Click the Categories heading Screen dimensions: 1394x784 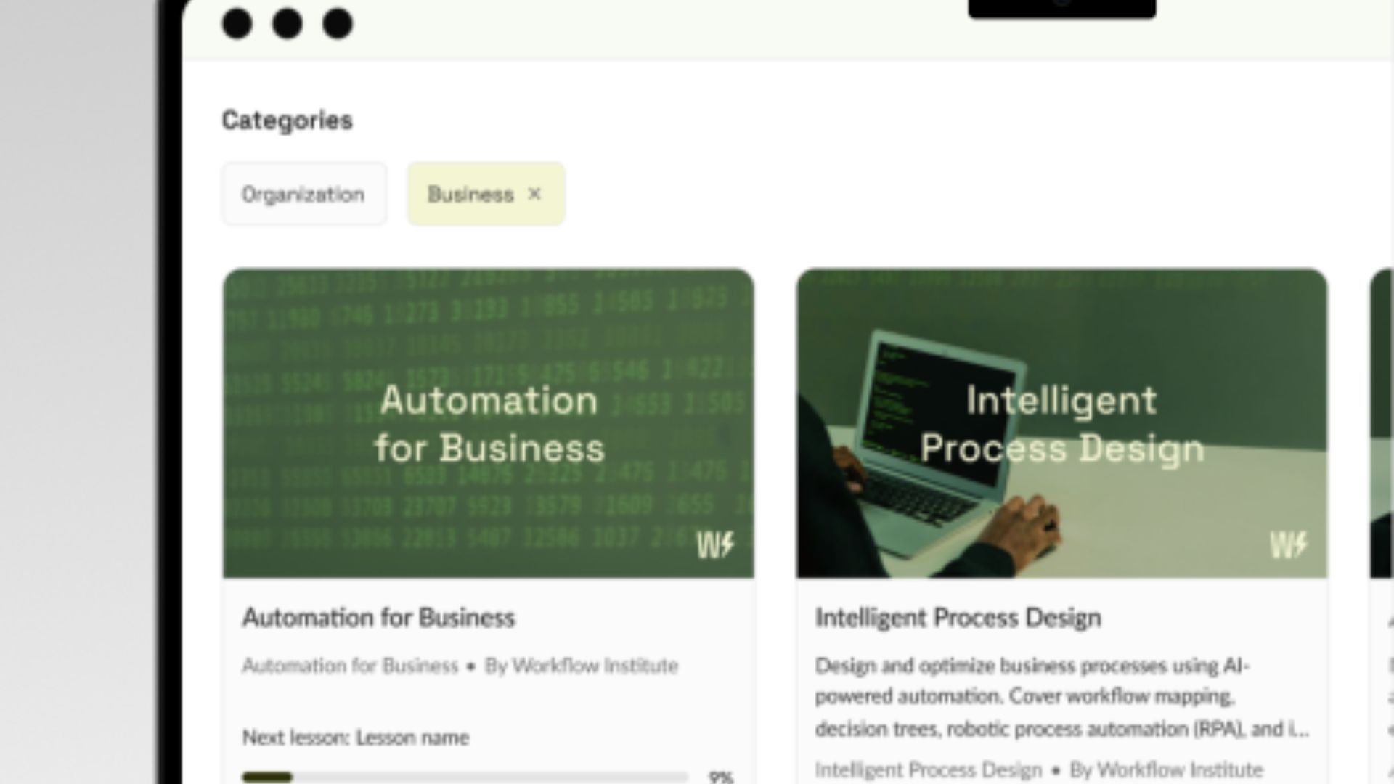point(288,121)
